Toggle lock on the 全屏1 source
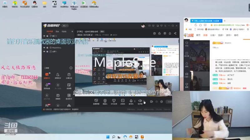Image resolution: width=250 pixels, height=140 pixels. tap(47, 51)
